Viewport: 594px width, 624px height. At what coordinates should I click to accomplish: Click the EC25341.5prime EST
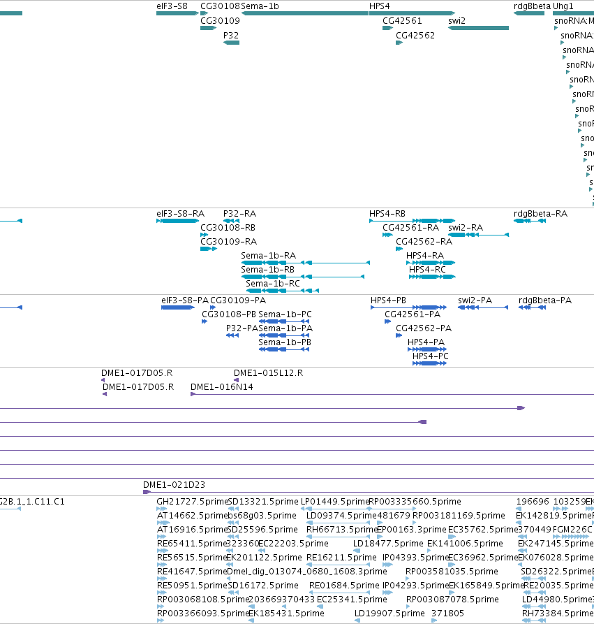click(x=320, y=606)
